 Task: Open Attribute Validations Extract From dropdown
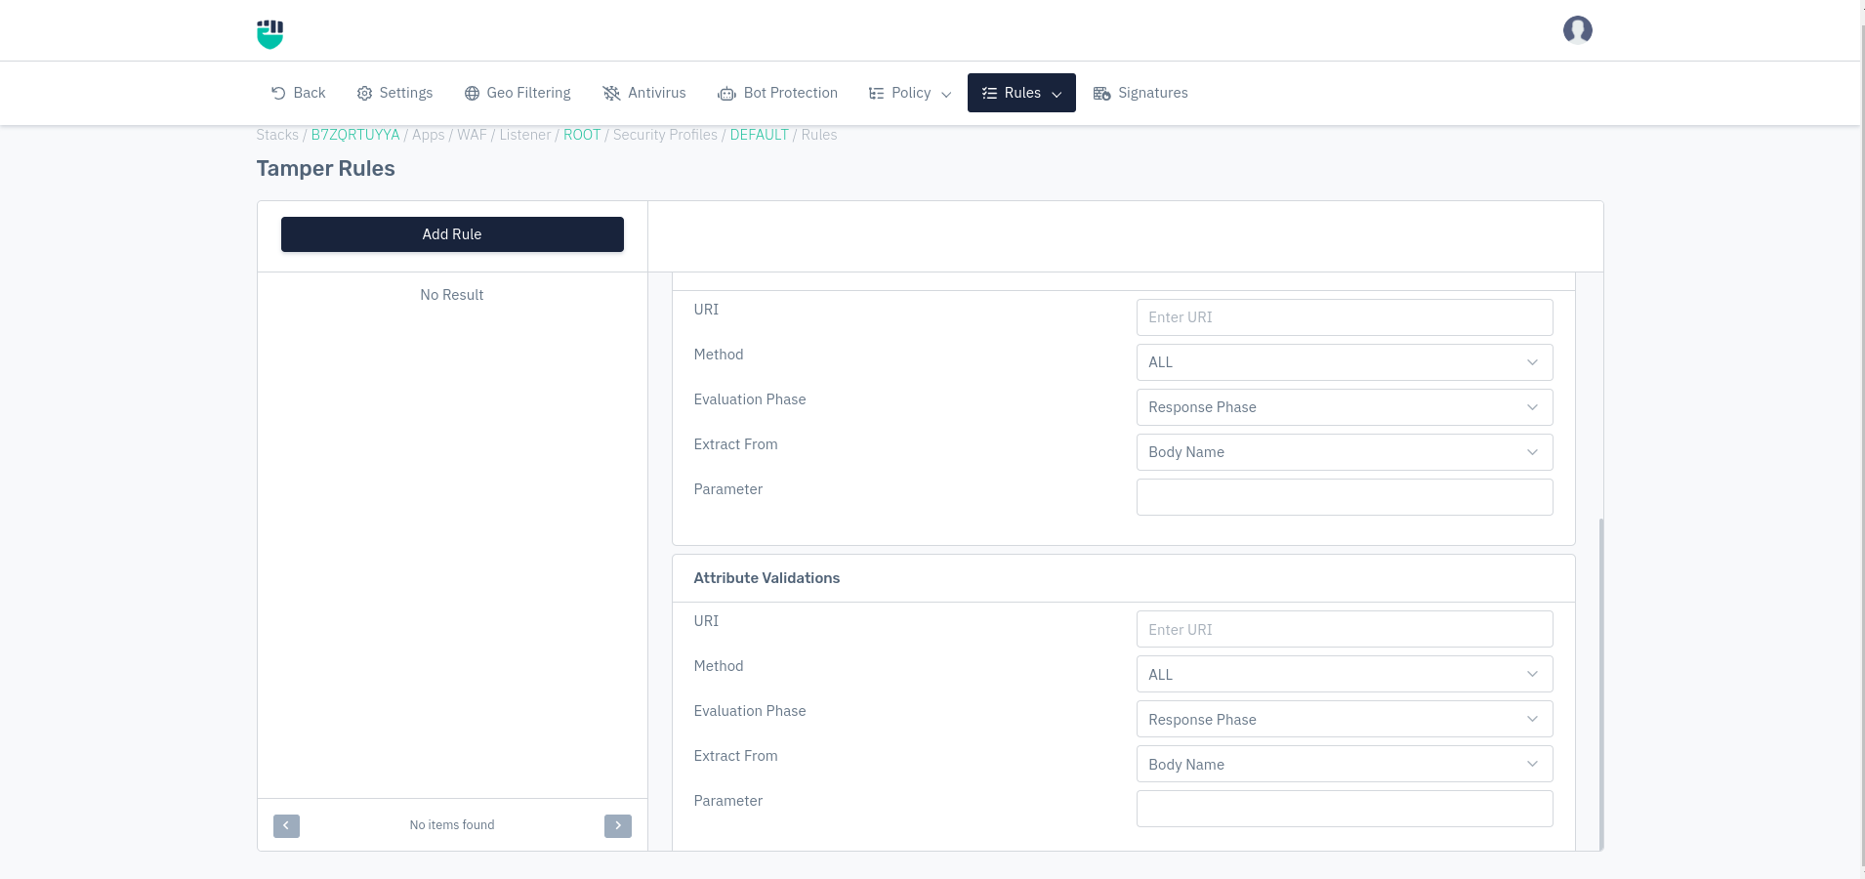pyautogui.click(x=1345, y=765)
